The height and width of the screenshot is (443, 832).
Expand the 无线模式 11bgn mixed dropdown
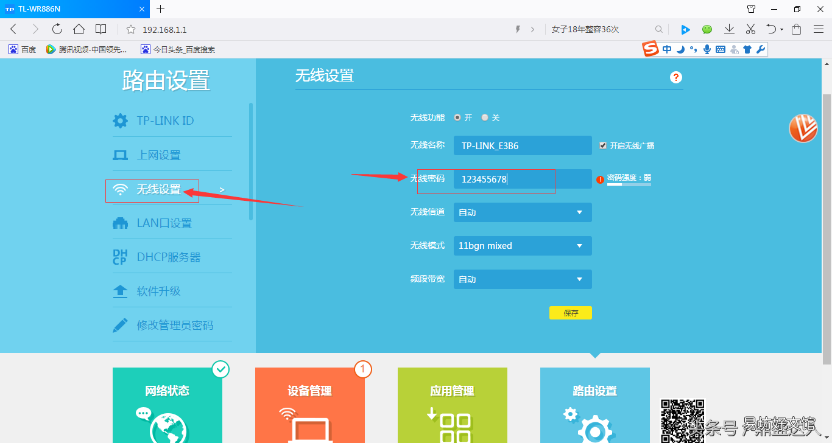coord(523,246)
